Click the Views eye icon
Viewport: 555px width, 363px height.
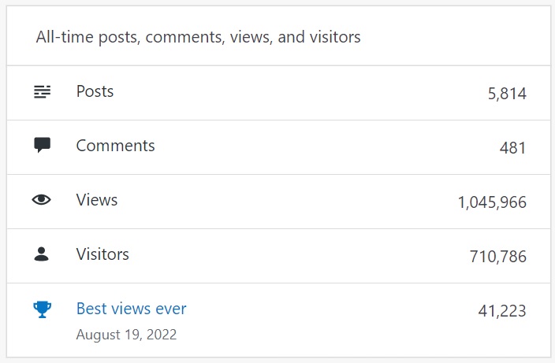42,200
